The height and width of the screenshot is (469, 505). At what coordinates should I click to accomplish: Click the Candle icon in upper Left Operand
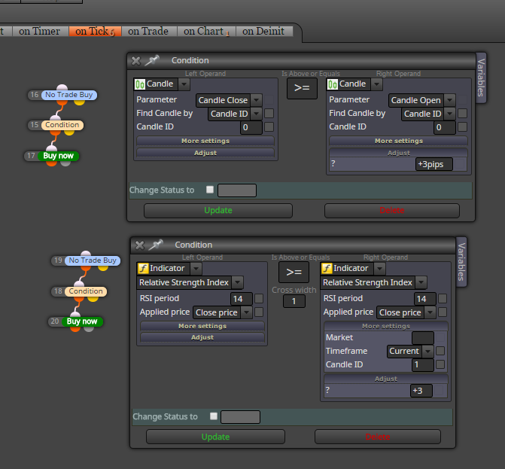[140, 84]
